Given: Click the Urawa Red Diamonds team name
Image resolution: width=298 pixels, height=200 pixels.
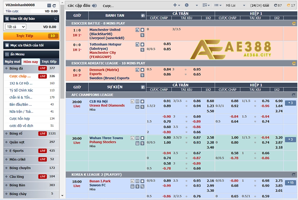Looking at the screenshot, I should click(107, 105).
